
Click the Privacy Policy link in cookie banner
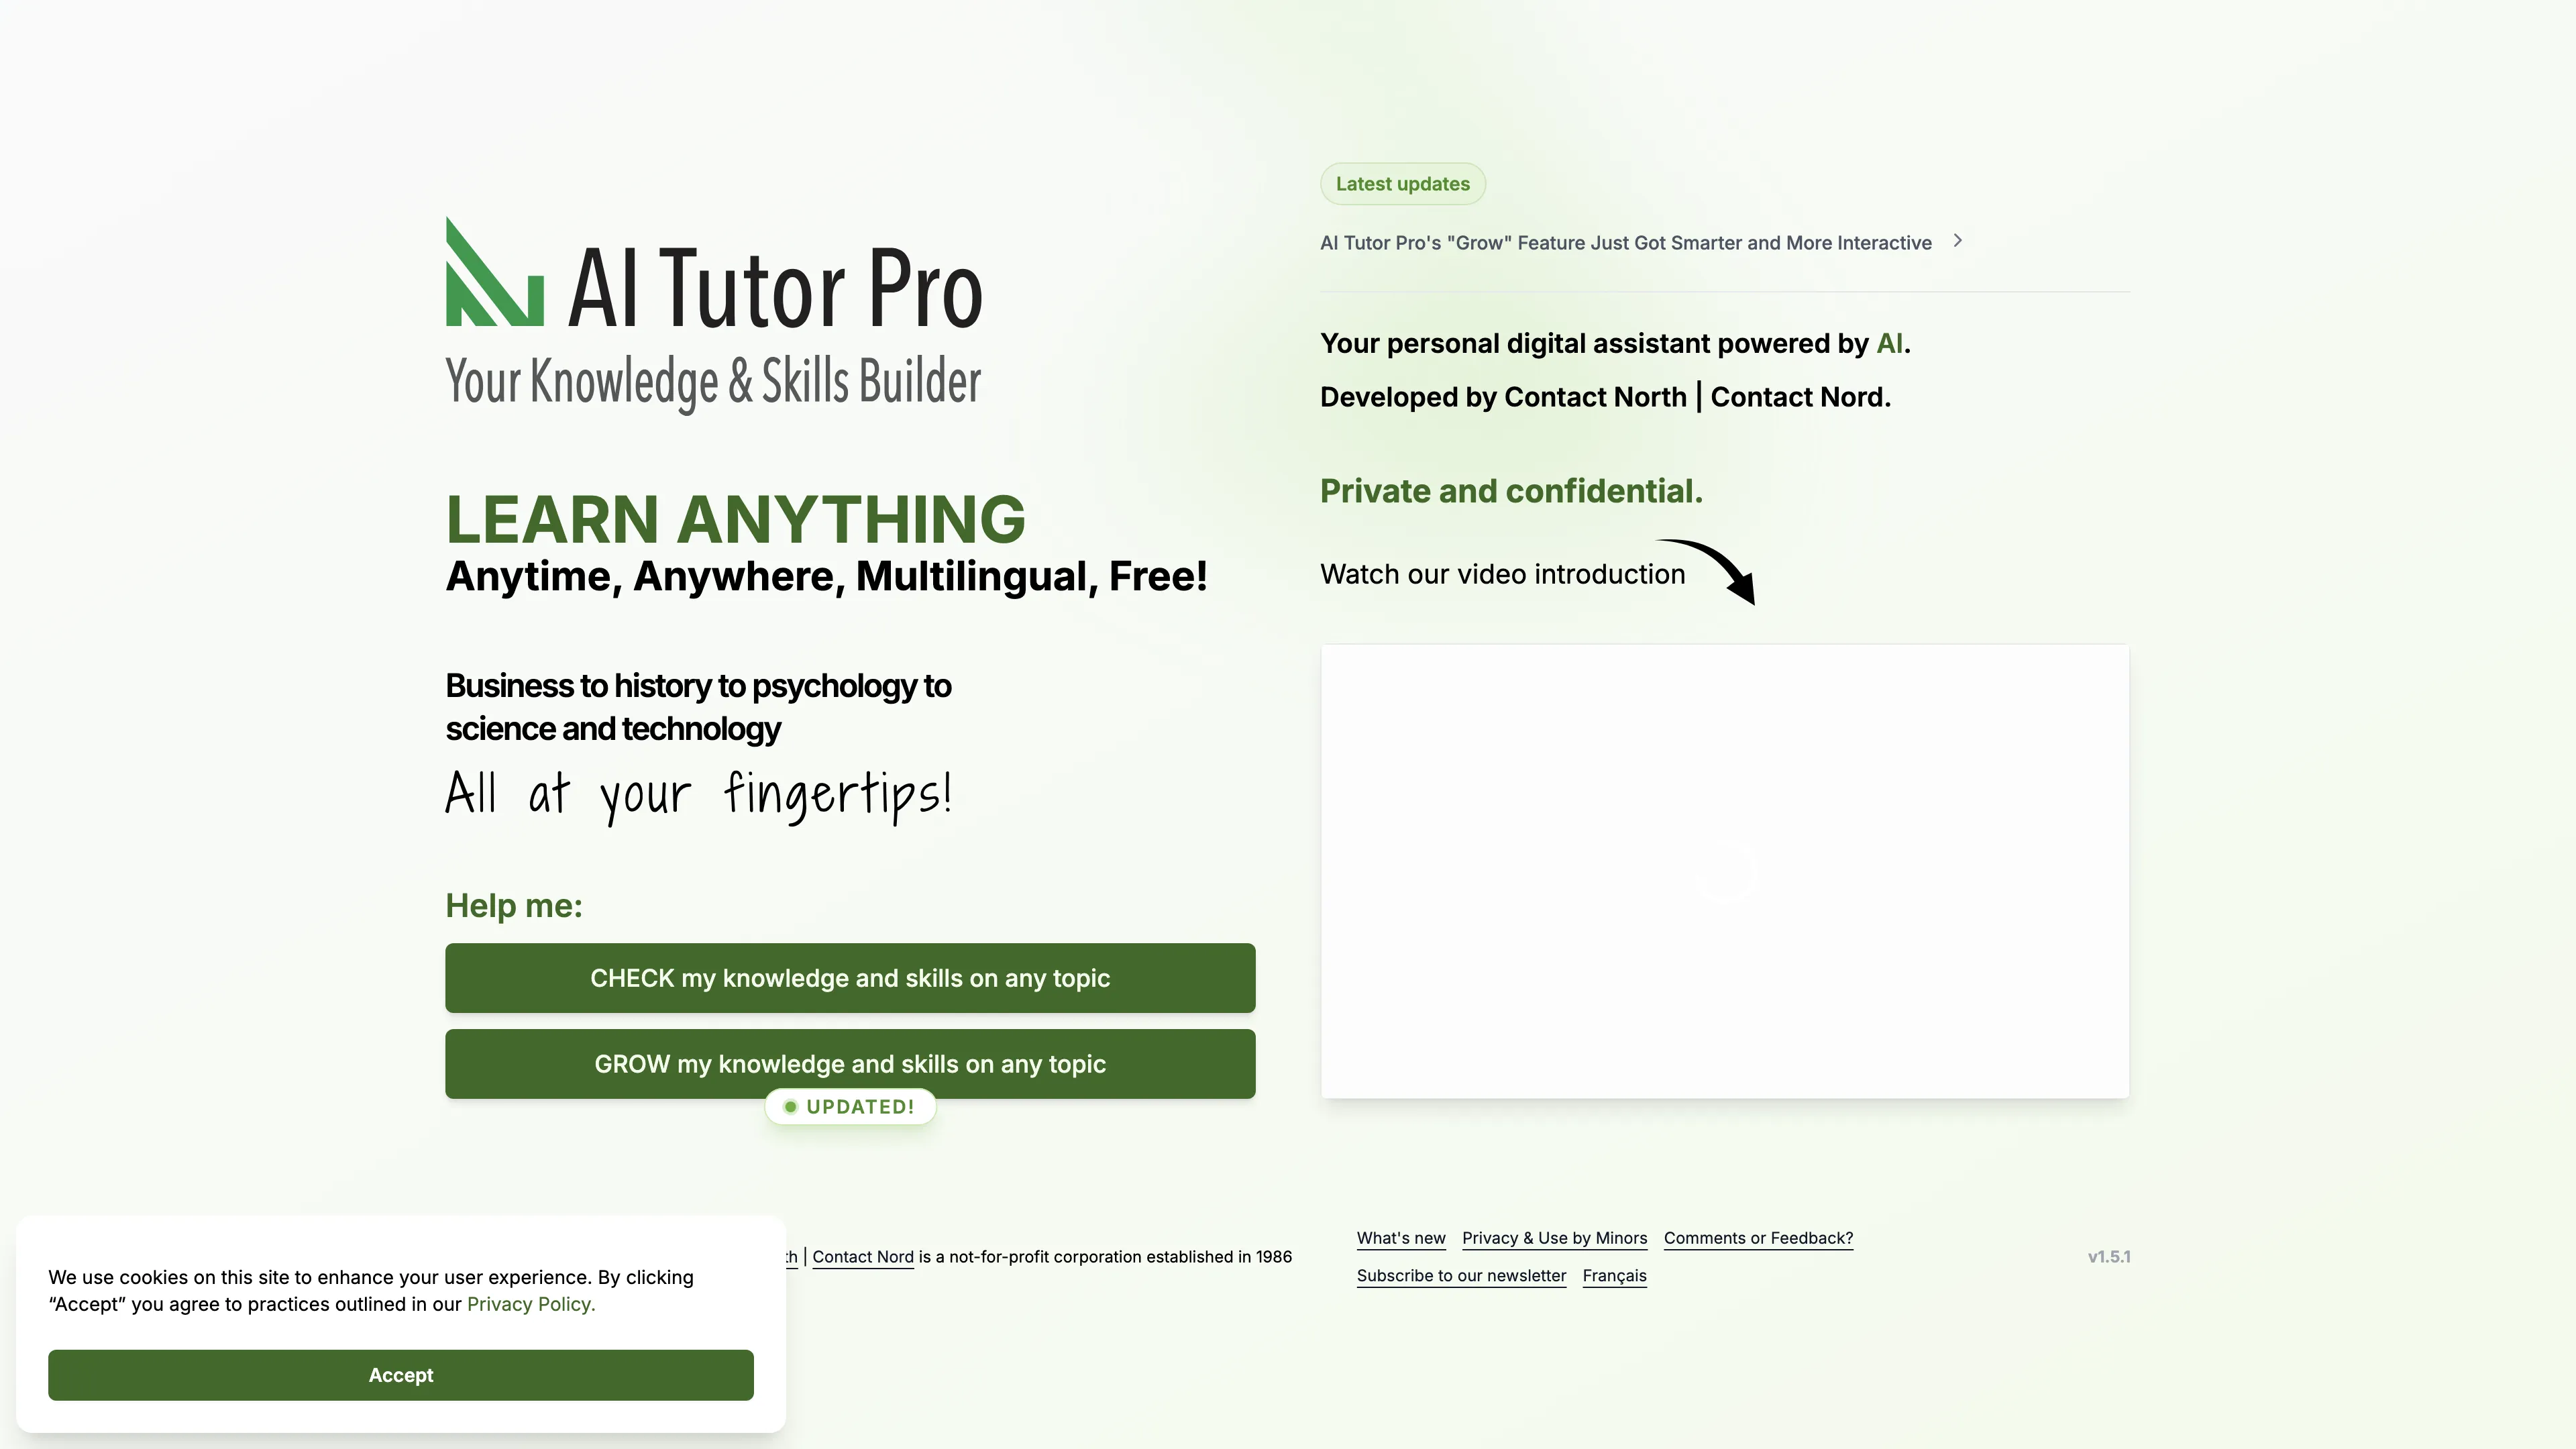click(x=529, y=1304)
